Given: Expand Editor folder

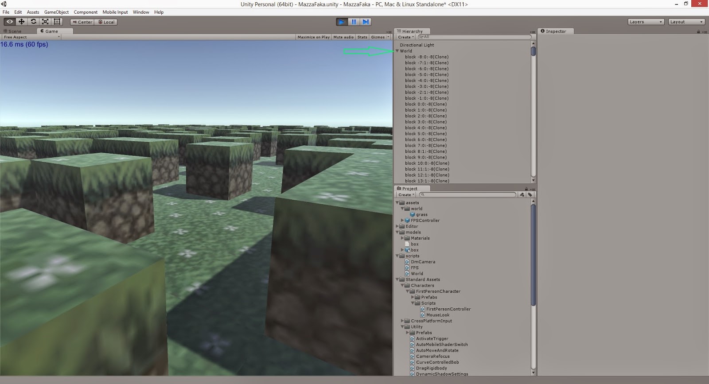Looking at the screenshot, I should click(397, 226).
